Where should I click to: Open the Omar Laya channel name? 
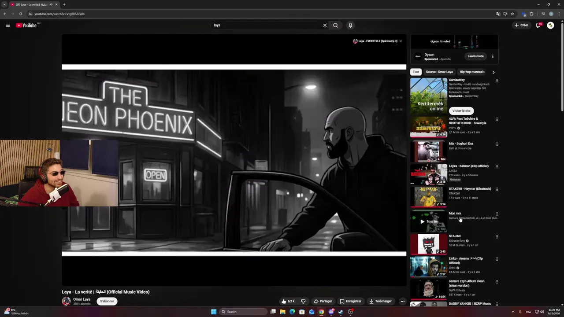pyautogui.click(x=82, y=299)
